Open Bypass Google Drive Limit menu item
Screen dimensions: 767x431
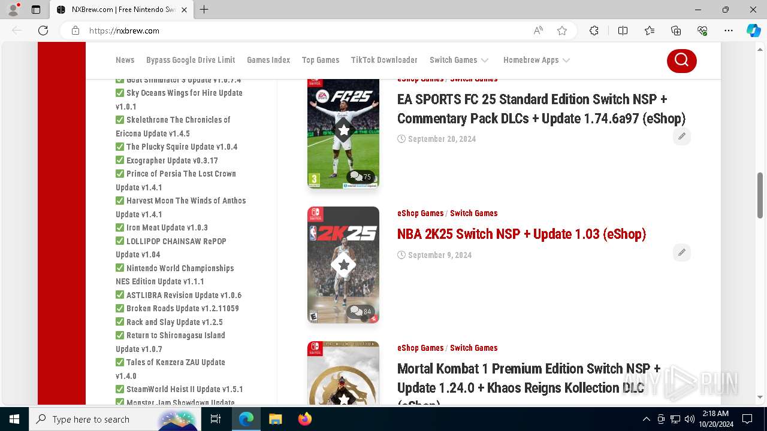pyautogui.click(x=191, y=60)
